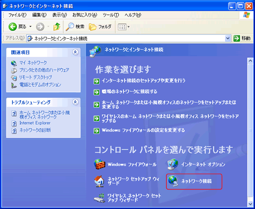Toggle the フォルダ folders toolbar button
The image size is (255, 209).
tap(100, 26)
